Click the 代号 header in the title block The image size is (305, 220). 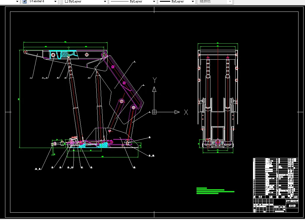(x=260, y=197)
